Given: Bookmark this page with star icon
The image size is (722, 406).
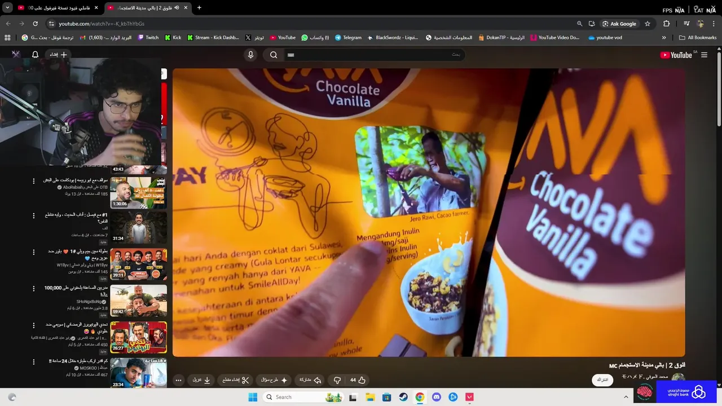Looking at the screenshot, I should tap(648, 24).
